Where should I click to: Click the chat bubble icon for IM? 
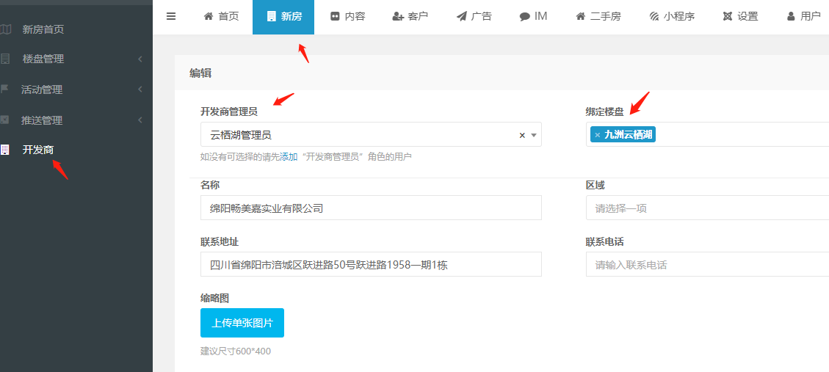[x=524, y=16]
